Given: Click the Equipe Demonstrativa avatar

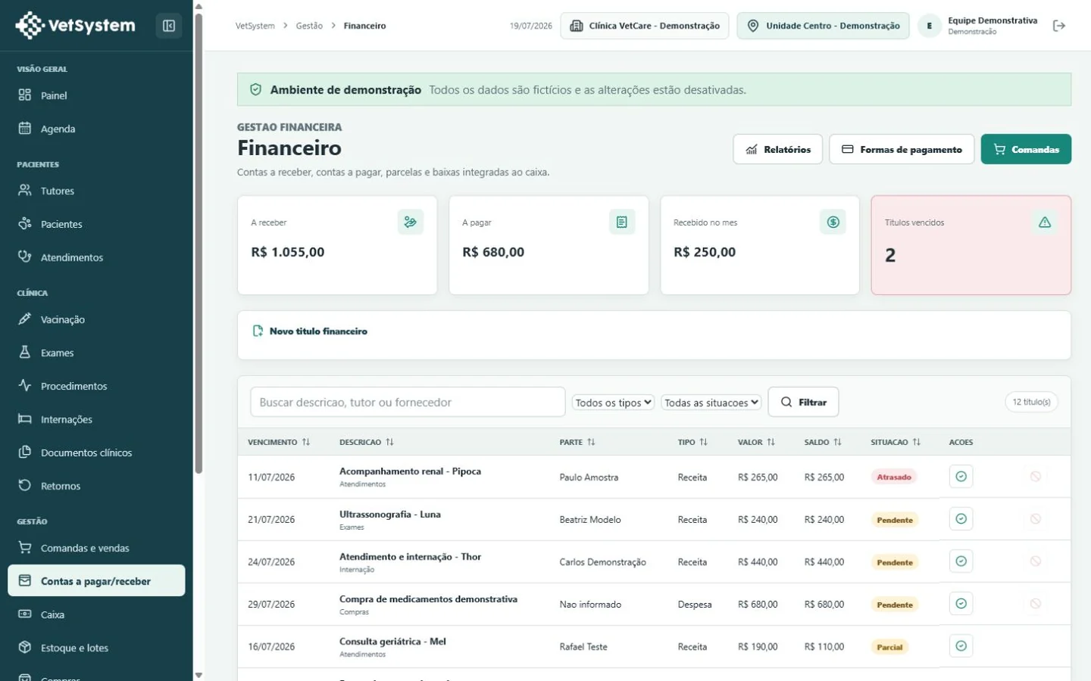Looking at the screenshot, I should pyautogui.click(x=930, y=26).
